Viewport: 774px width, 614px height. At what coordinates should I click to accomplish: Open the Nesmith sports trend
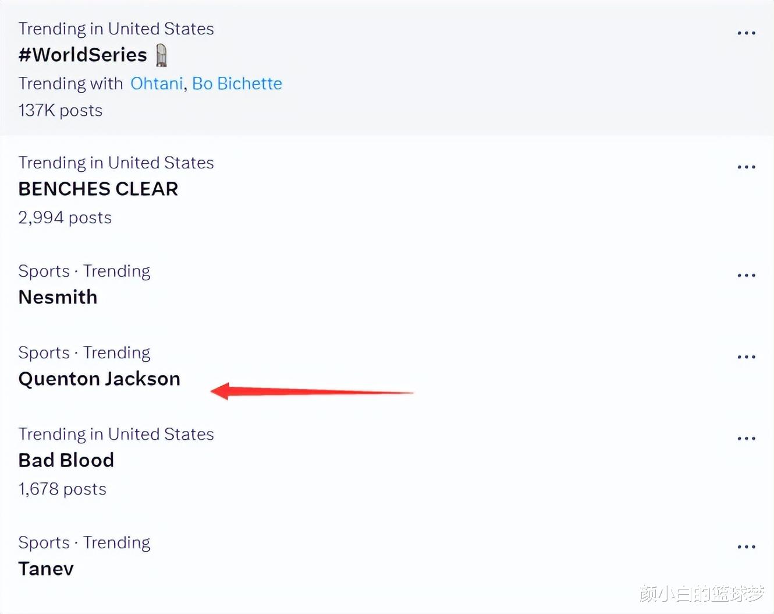[58, 297]
